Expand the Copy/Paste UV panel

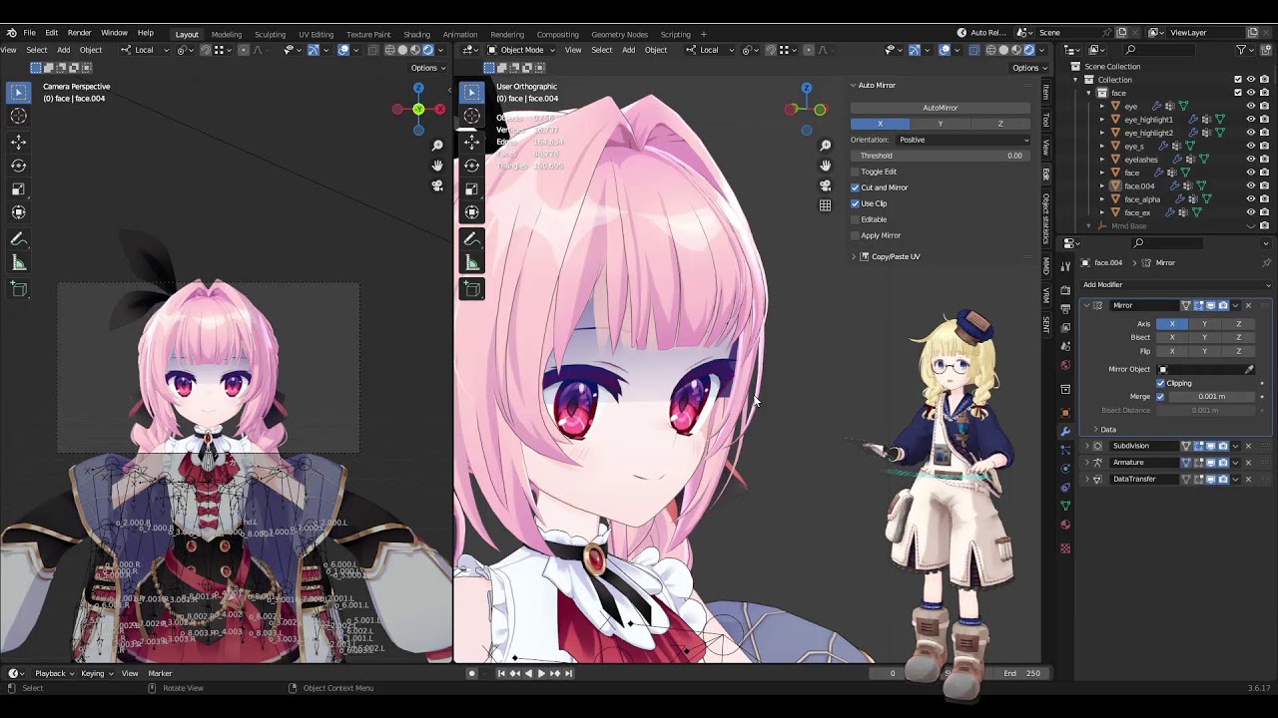(855, 256)
